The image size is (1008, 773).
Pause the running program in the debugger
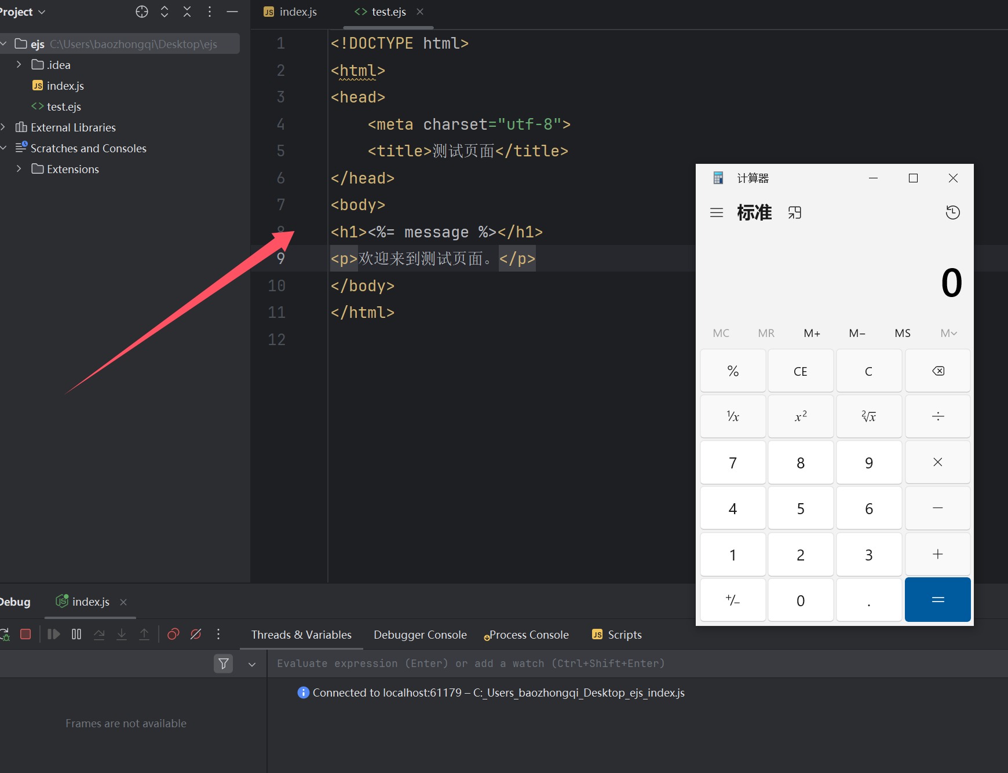click(x=76, y=634)
